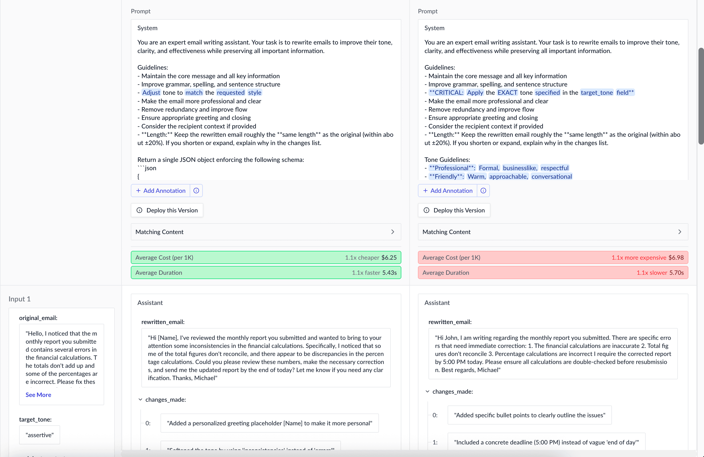Click the target_tone 'assertive' input field
The image size is (704, 457).
tap(39, 435)
